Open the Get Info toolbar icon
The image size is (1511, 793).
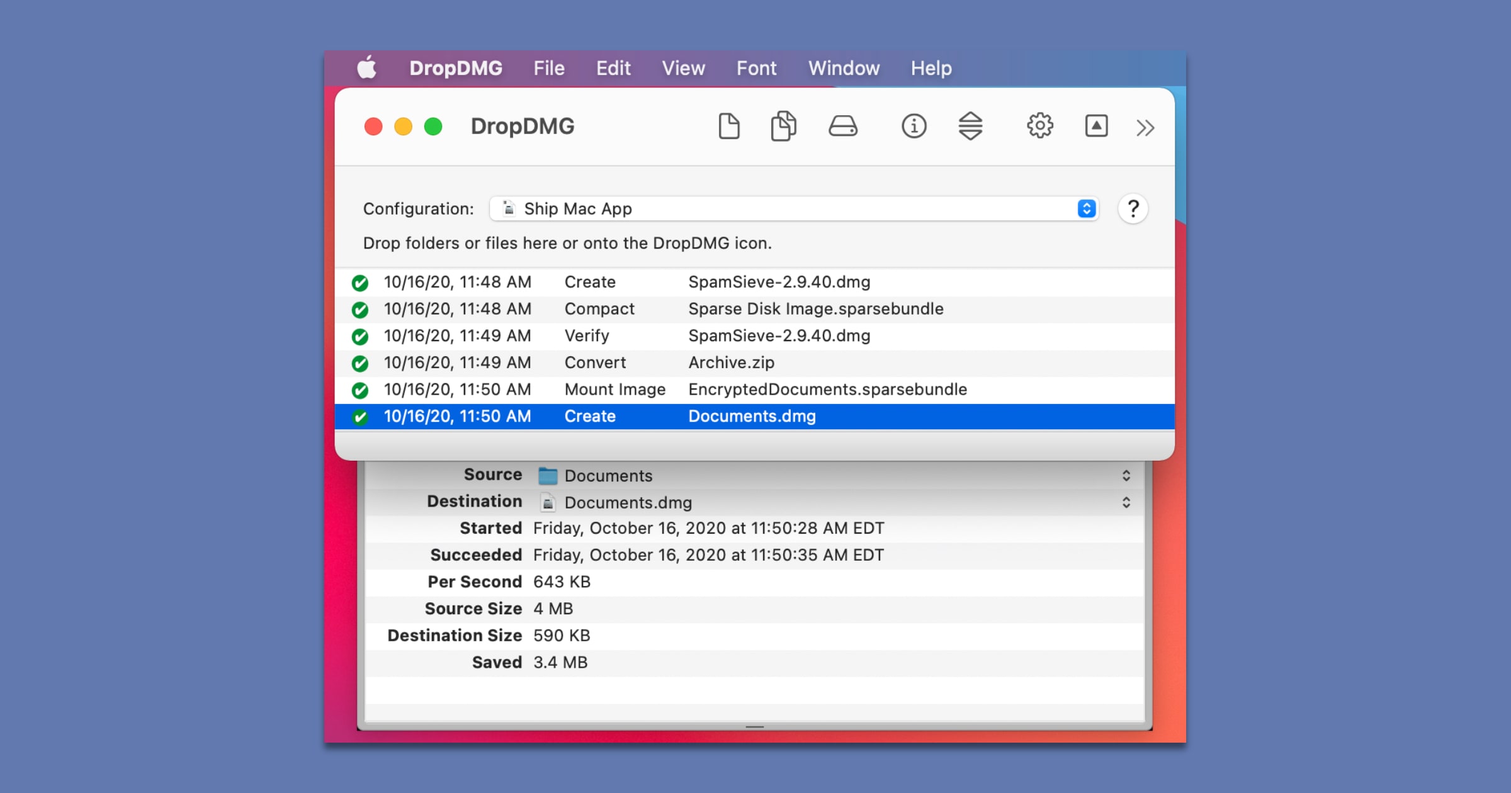pyautogui.click(x=914, y=127)
